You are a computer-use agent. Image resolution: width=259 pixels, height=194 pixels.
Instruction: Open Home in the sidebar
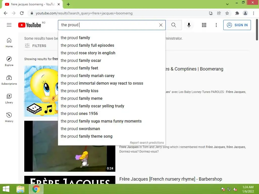(x=9, y=43)
